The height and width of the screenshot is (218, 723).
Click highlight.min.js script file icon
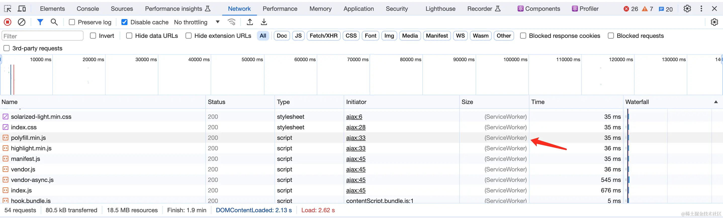tap(5, 148)
